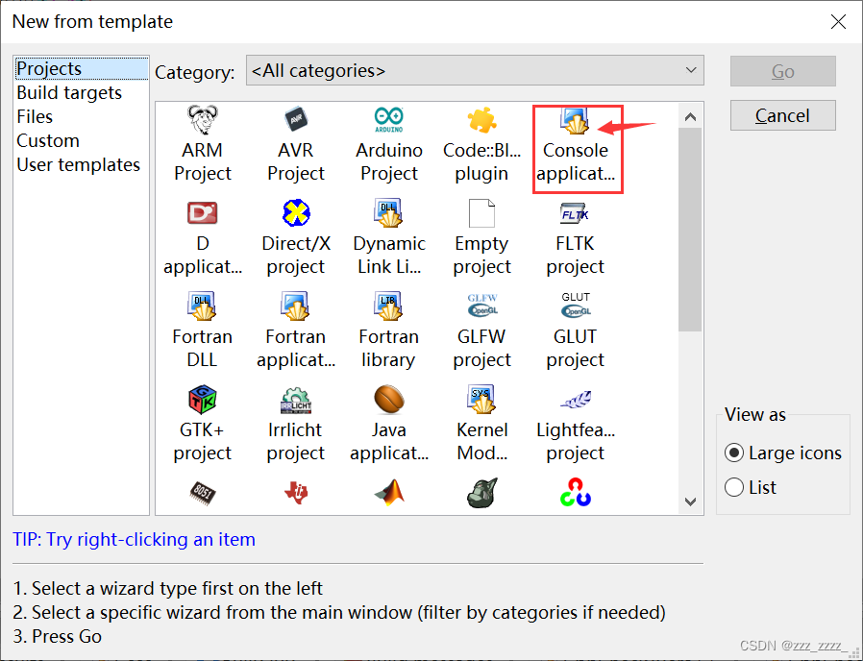The image size is (863, 661).
Task: Click the Go button
Action: tap(782, 71)
